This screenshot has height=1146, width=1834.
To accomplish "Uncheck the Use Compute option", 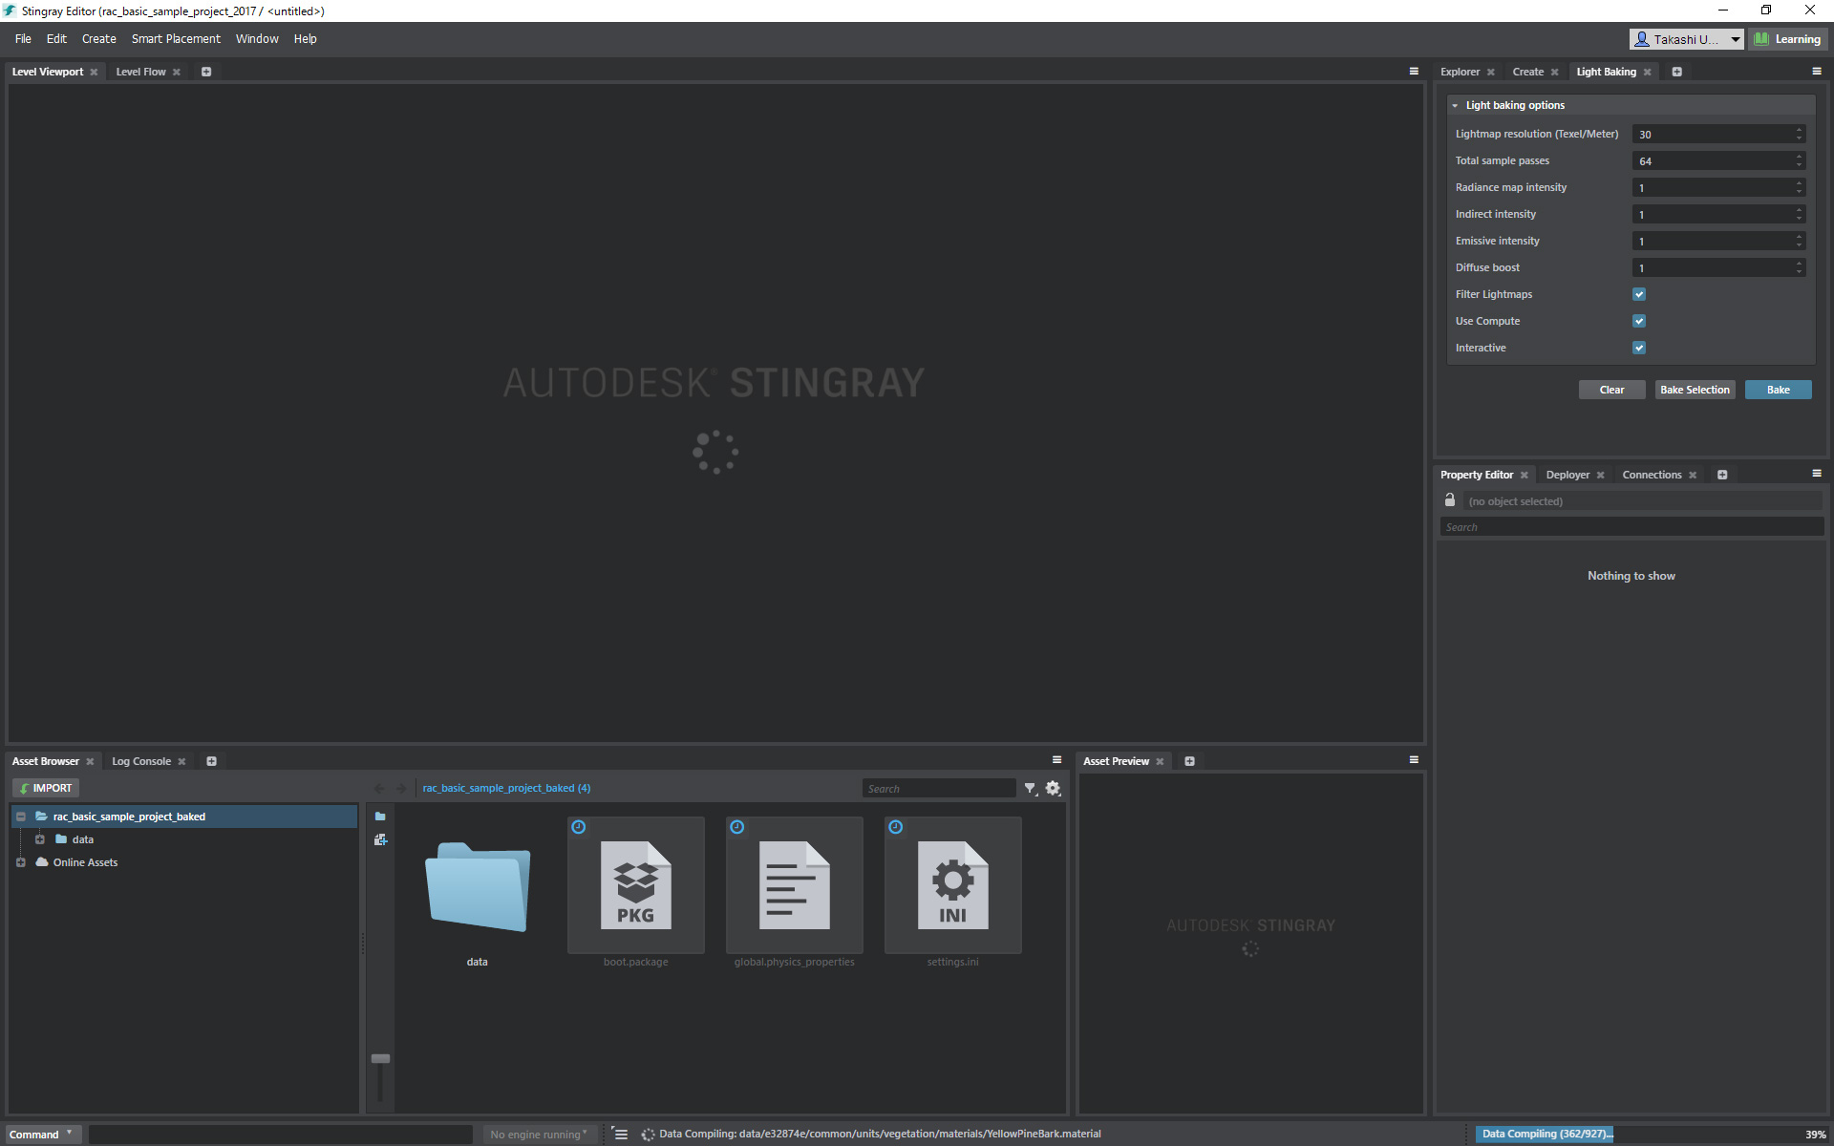I will point(1639,321).
